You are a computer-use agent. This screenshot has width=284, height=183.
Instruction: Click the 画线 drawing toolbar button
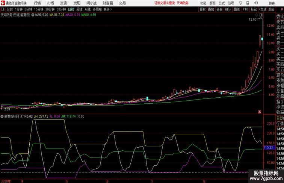237,9
